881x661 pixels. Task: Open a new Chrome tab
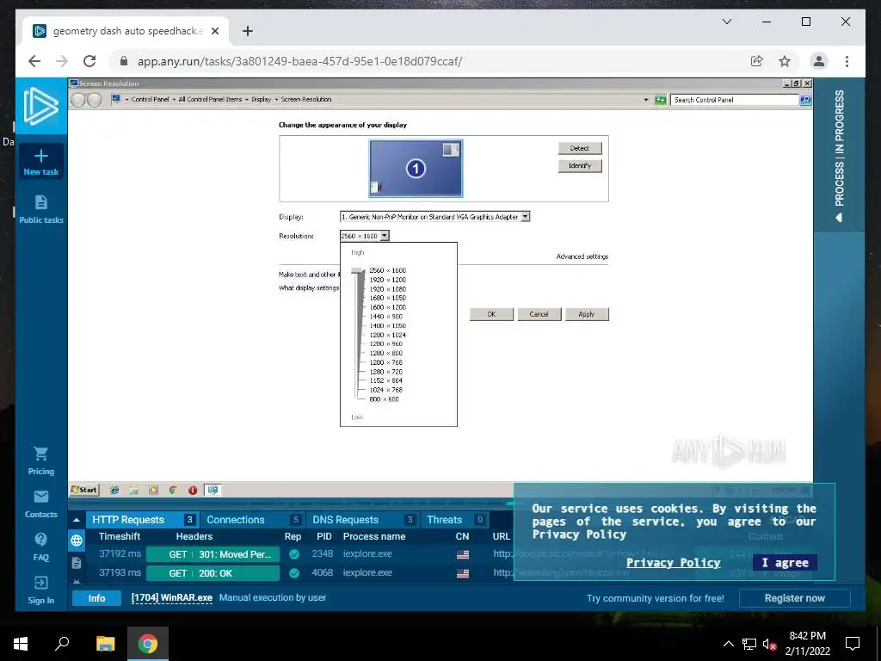[247, 31]
